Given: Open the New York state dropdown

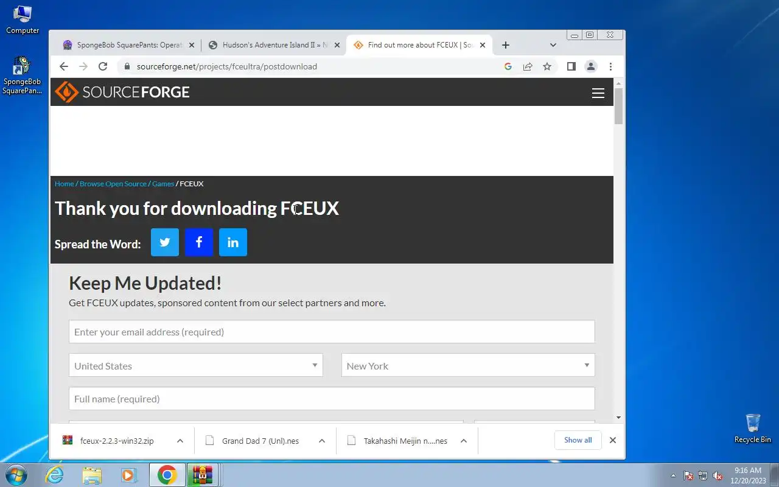Looking at the screenshot, I should 468,365.
